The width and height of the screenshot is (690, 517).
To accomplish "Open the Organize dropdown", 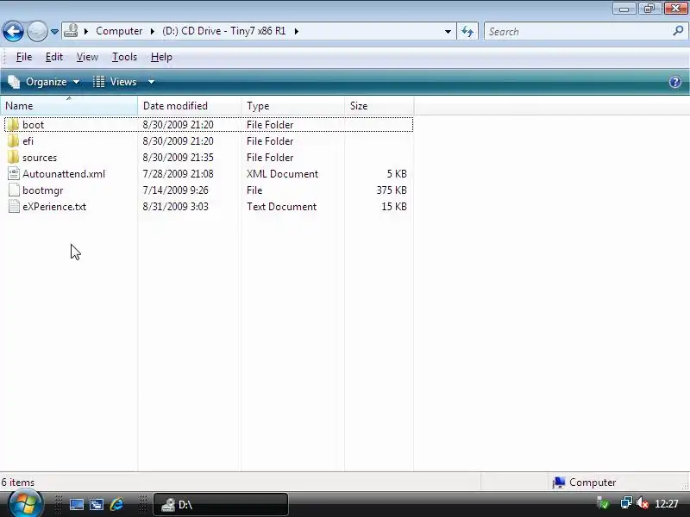I will tap(44, 82).
